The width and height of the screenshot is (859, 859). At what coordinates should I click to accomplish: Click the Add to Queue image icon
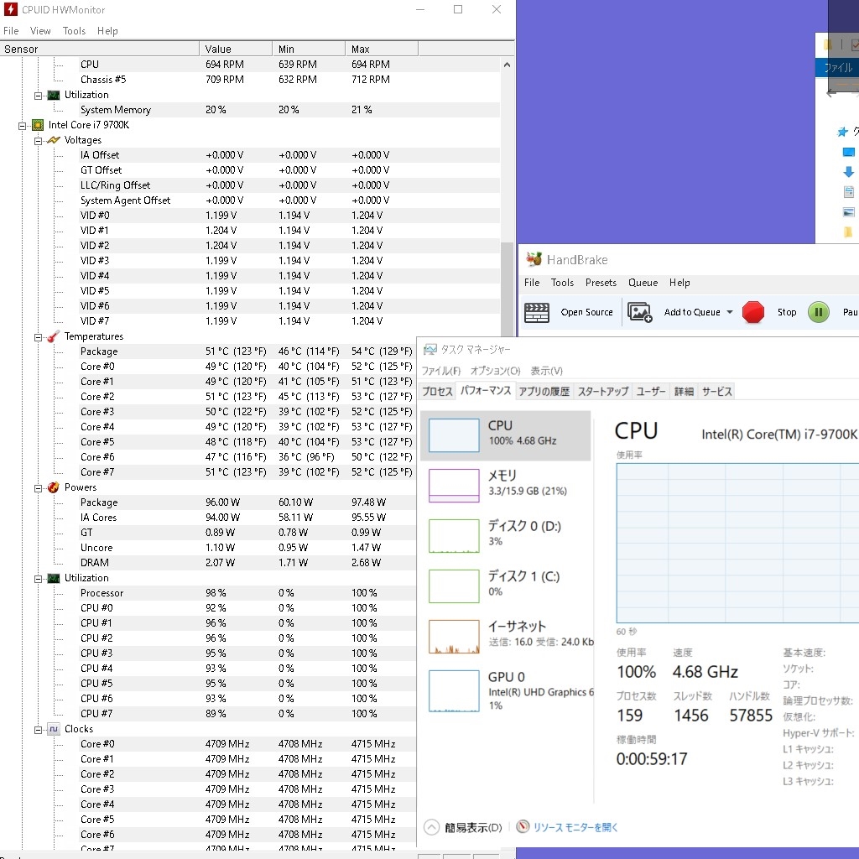pyautogui.click(x=640, y=312)
